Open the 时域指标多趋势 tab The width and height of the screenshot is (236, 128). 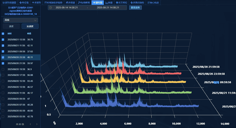coord(53,2)
